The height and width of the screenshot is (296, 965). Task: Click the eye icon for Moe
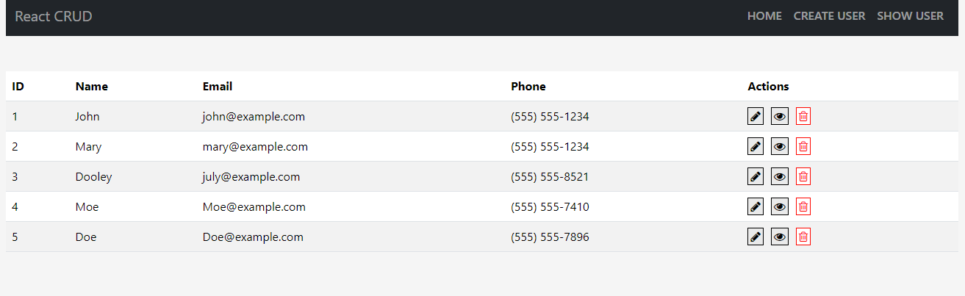tap(780, 206)
